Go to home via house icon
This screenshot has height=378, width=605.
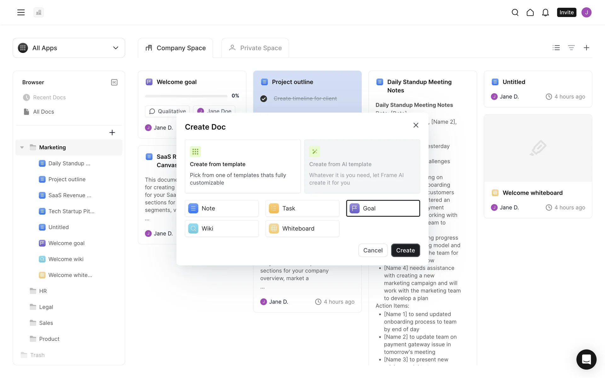pos(530,12)
